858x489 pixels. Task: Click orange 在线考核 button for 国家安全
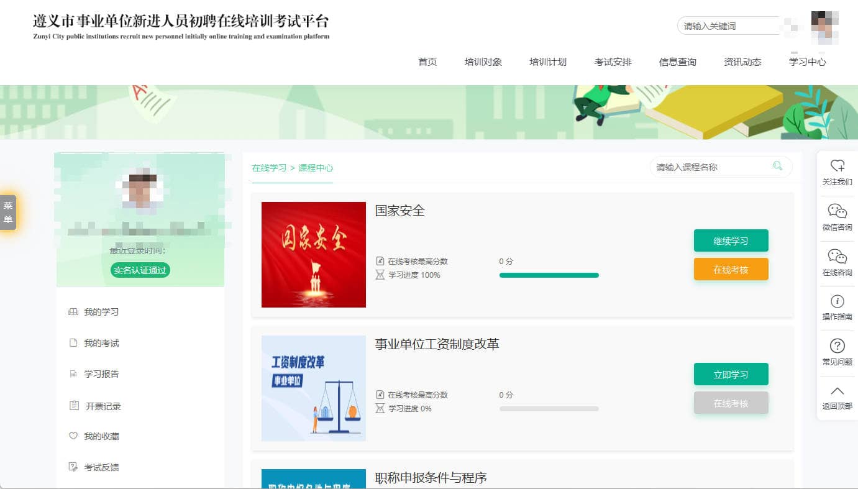[x=731, y=270]
